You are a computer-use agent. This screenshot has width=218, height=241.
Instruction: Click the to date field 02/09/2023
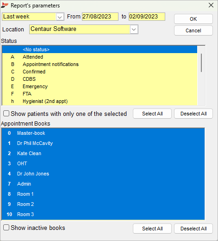147,17
